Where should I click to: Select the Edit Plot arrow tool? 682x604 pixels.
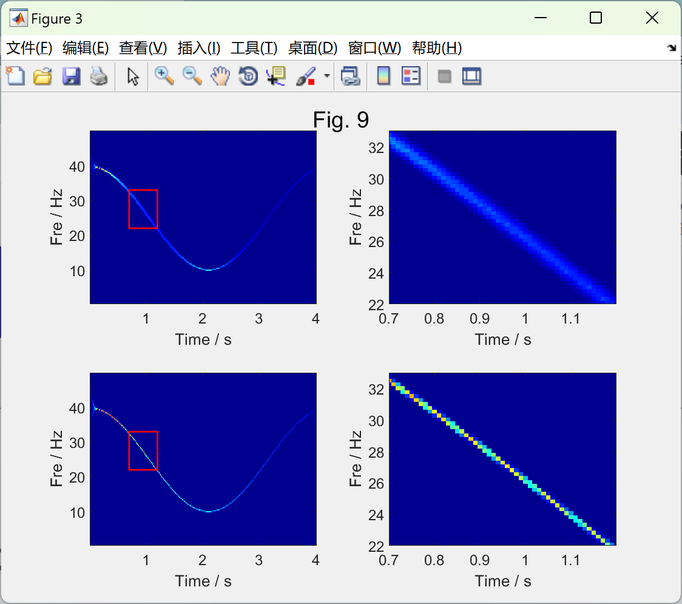pos(133,76)
